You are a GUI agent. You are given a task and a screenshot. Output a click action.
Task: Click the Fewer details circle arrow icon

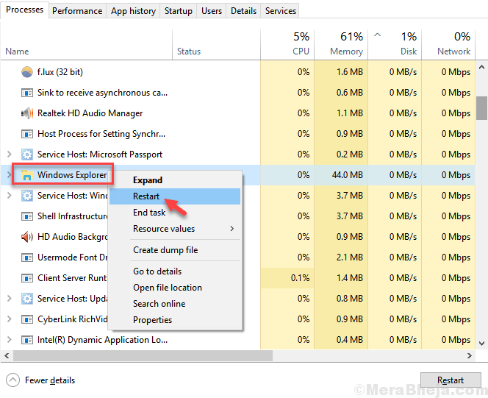(12, 380)
